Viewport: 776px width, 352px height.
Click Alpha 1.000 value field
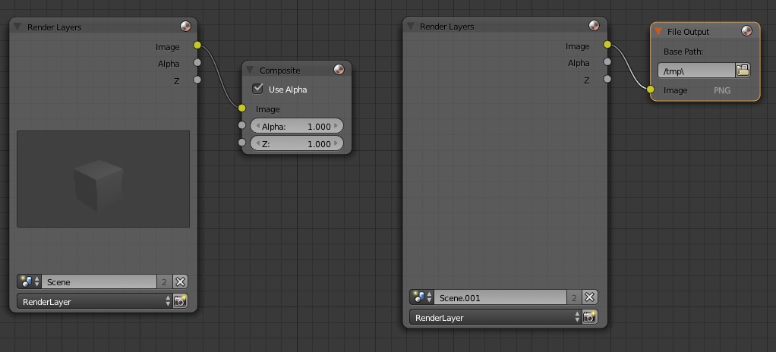(x=296, y=126)
